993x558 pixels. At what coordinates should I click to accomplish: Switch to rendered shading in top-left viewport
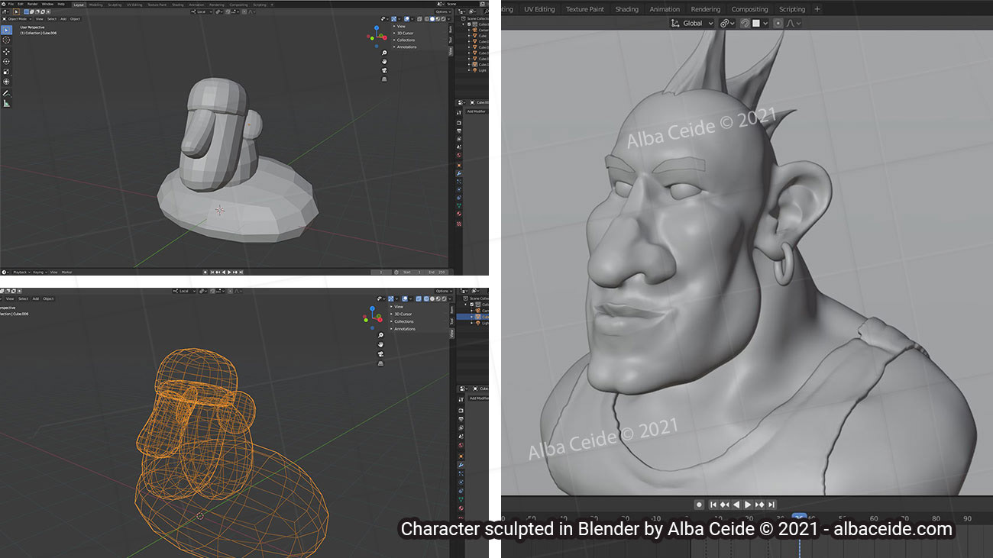point(443,19)
